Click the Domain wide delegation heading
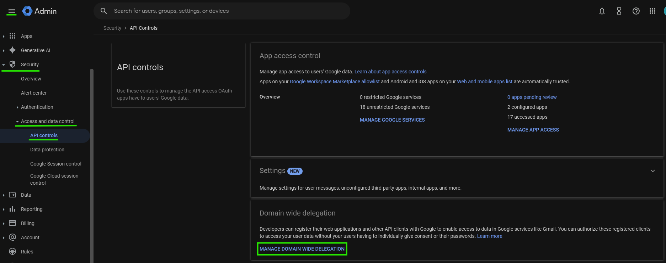The width and height of the screenshot is (666, 263). [298, 213]
